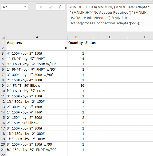Click quantity 36 in row 9

click(x=76, y=85)
